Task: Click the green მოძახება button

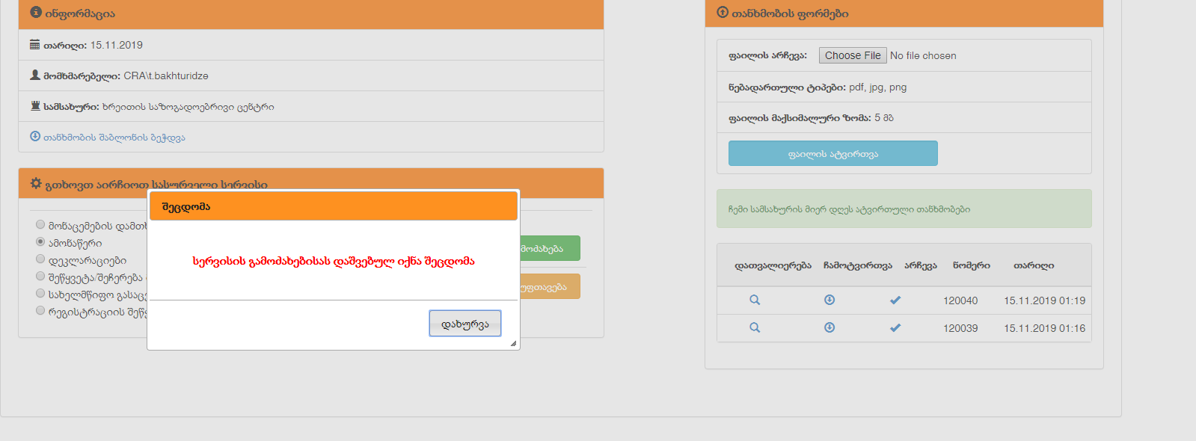Action: (x=550, y=248)
